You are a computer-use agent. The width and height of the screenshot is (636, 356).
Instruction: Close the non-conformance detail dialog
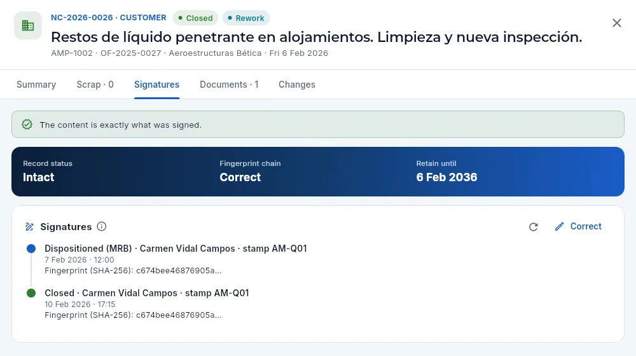616,23
